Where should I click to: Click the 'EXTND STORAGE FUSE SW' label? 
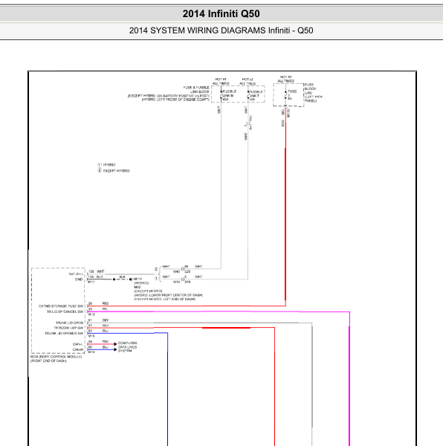point(61,306)
